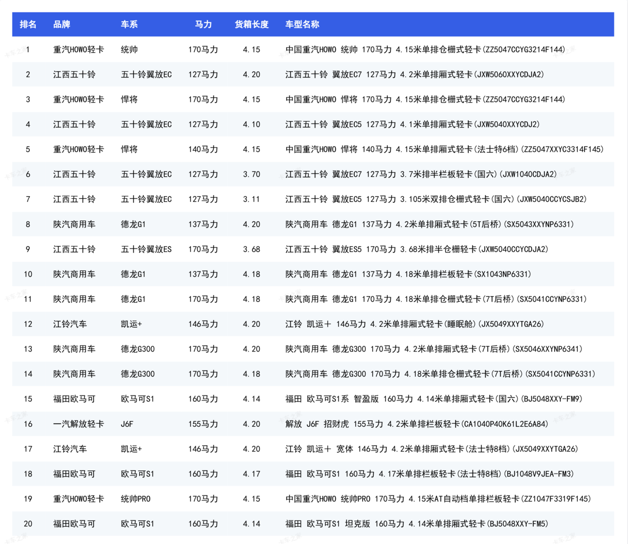Select 155马力 horsepower in rank 16 row
The image size is (628, 544).
(x=203, y=424)
